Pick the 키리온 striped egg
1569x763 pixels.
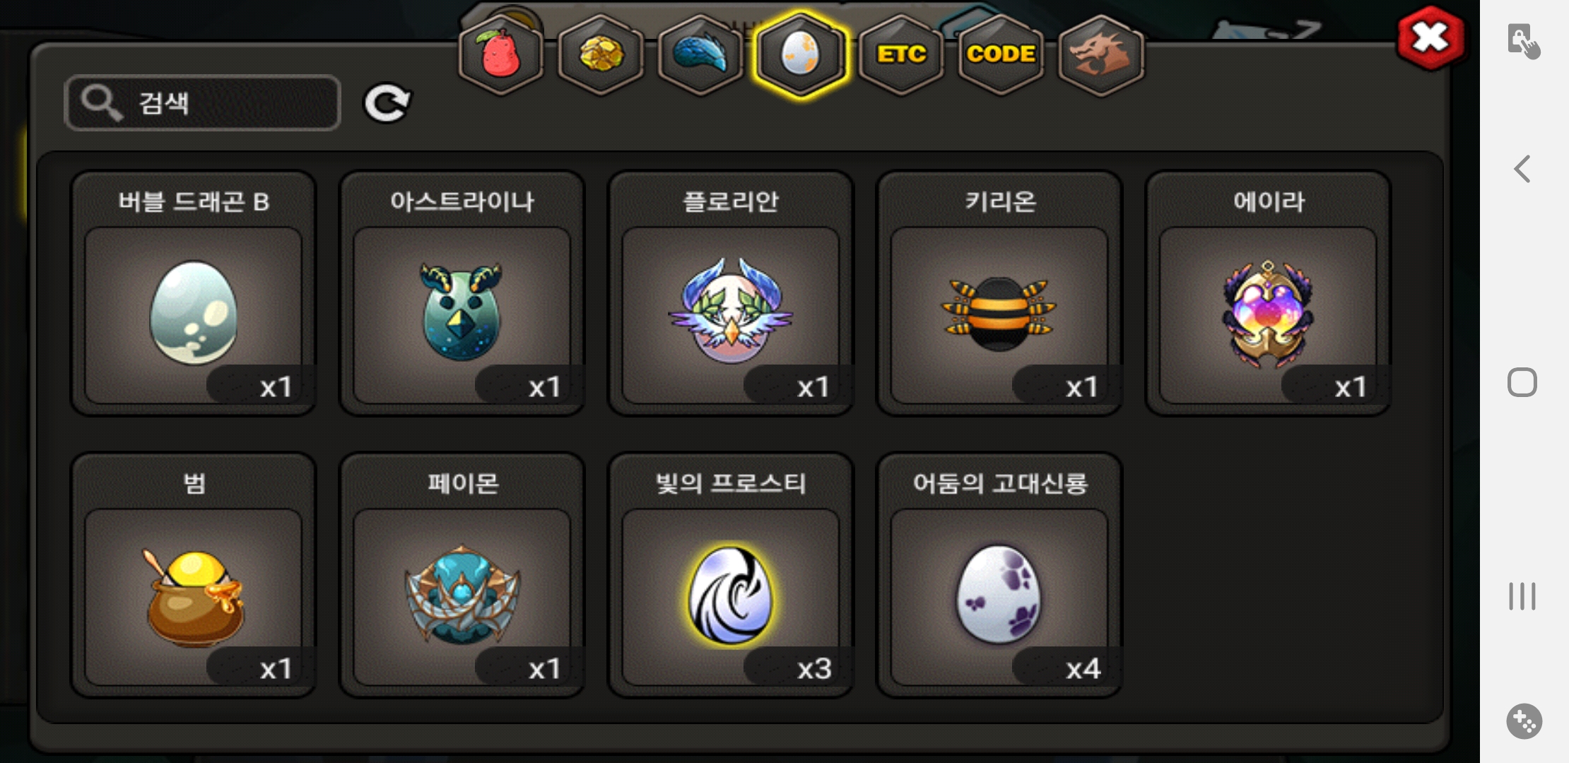click(999, 293)
